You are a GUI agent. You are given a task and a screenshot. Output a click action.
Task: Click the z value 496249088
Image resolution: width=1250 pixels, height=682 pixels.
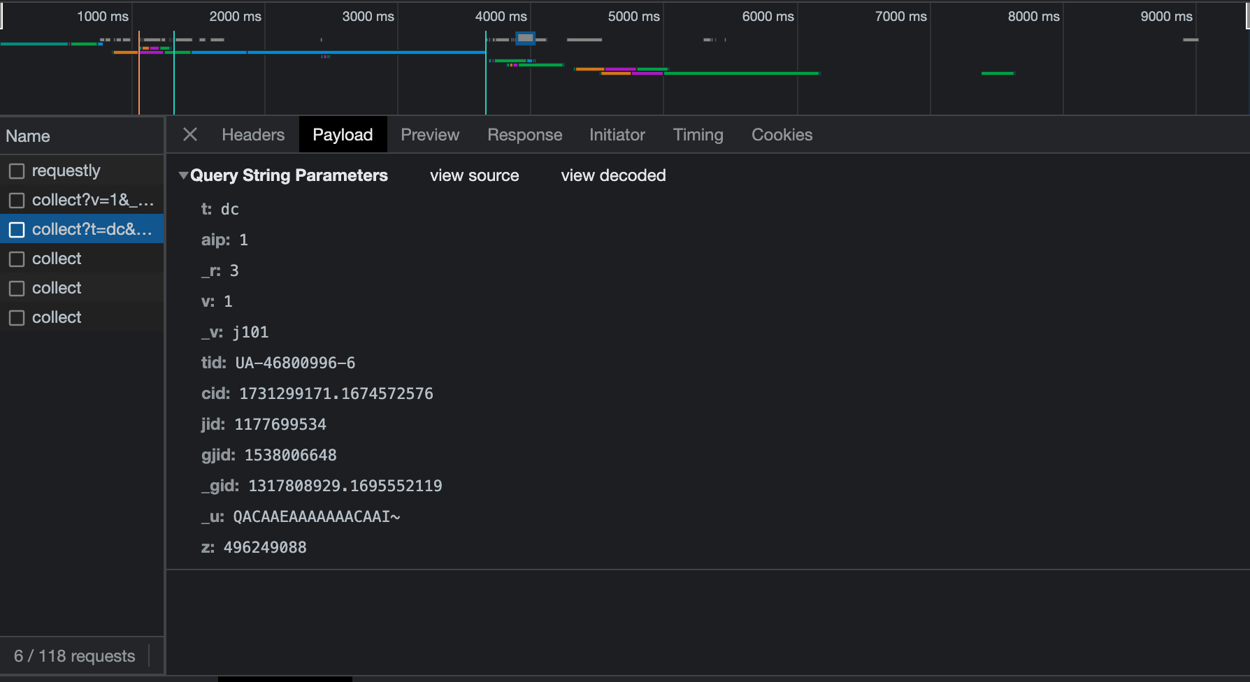265,547
